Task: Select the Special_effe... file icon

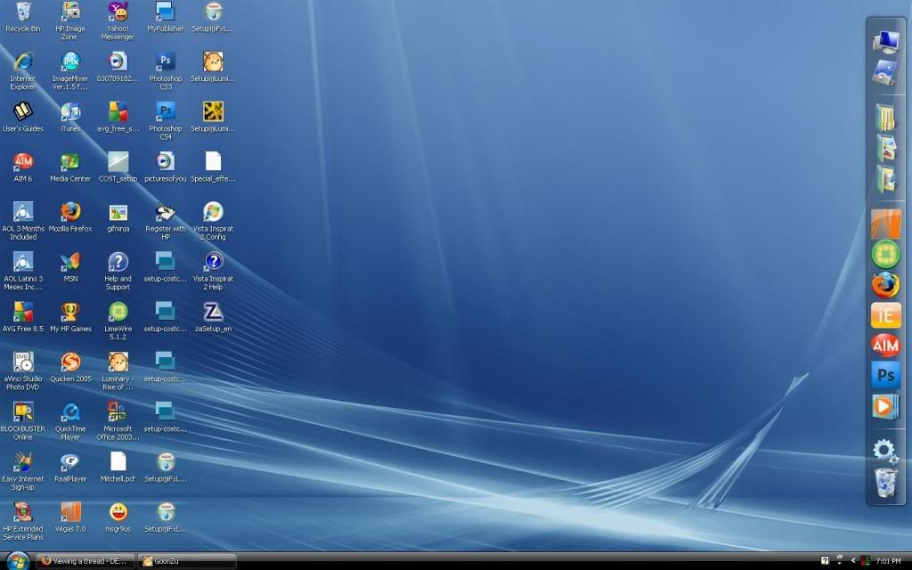Action: point(213,167)
